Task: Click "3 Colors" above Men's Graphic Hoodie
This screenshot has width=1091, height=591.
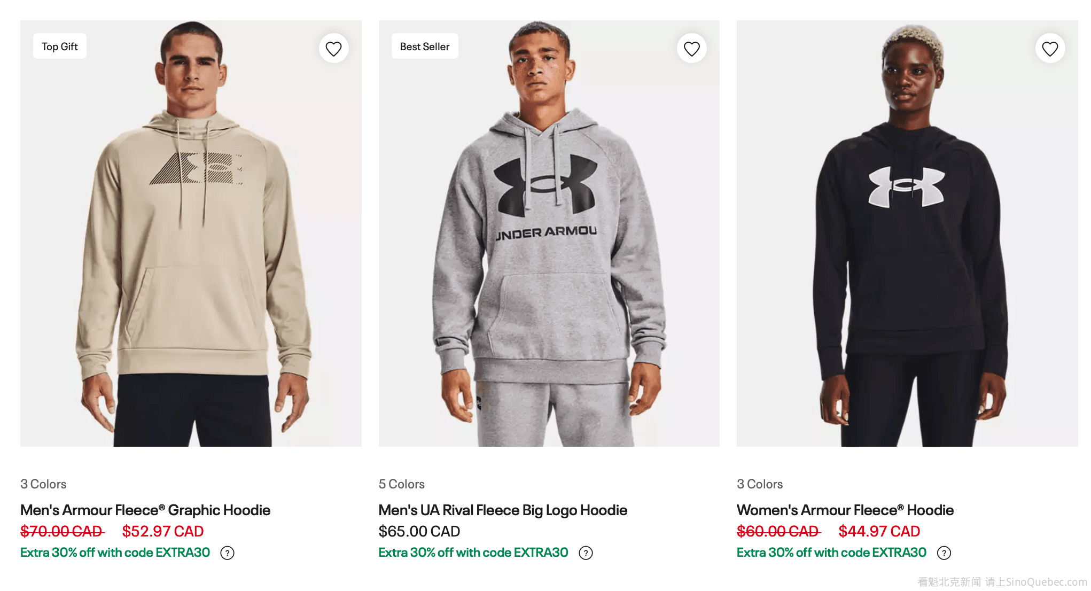Action: [x=43, y=484]
